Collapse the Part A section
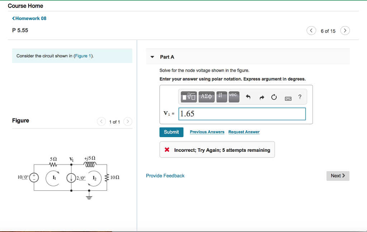The width and height of the screenshot is (367, 232). click(152, 57)
